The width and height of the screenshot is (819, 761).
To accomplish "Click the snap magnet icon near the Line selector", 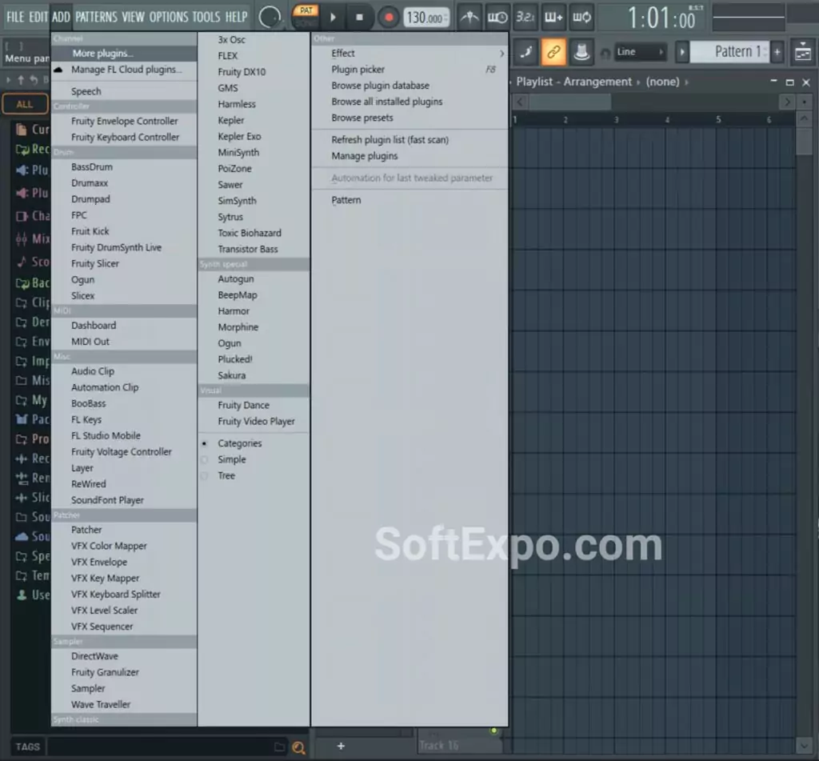I will (x=605, y=52).
